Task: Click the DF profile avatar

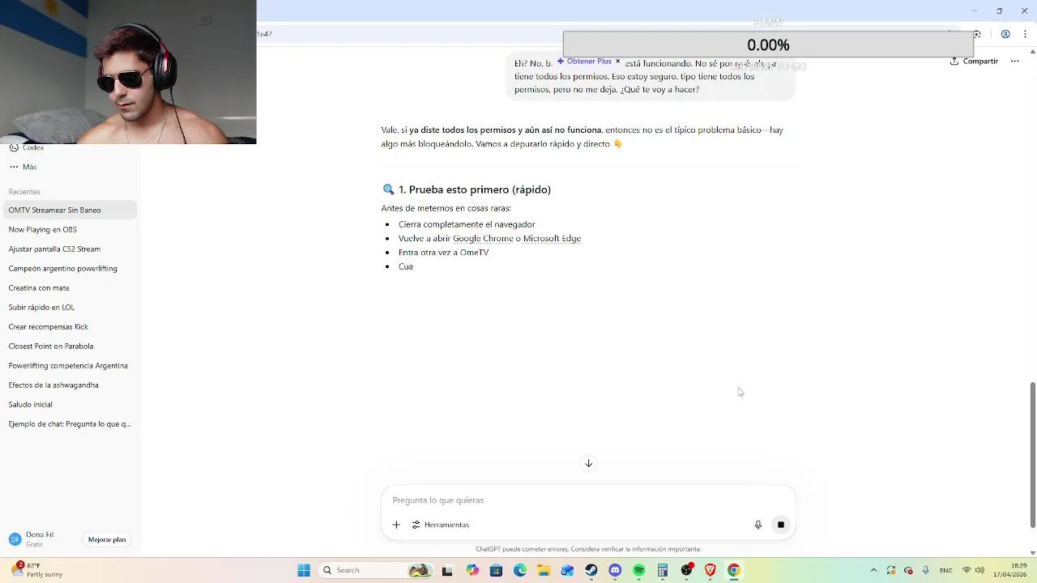Action: click(15, 539)
